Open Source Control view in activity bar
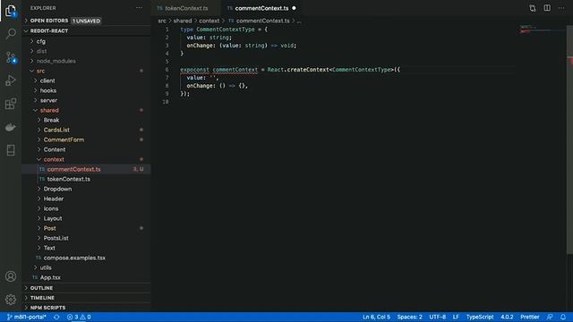Image resolution: width=573 pixels, height=322 pixels. tap(11, 57)
